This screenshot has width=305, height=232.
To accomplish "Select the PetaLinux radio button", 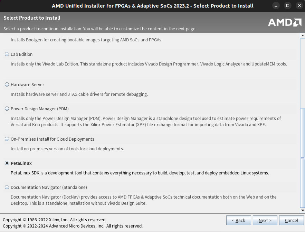I will click(x=7, y=163).
